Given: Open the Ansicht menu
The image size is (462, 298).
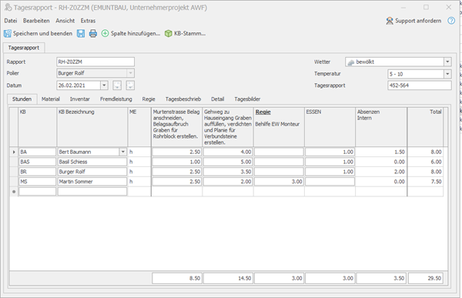Looking at the screenshot, I should (65, 21).
